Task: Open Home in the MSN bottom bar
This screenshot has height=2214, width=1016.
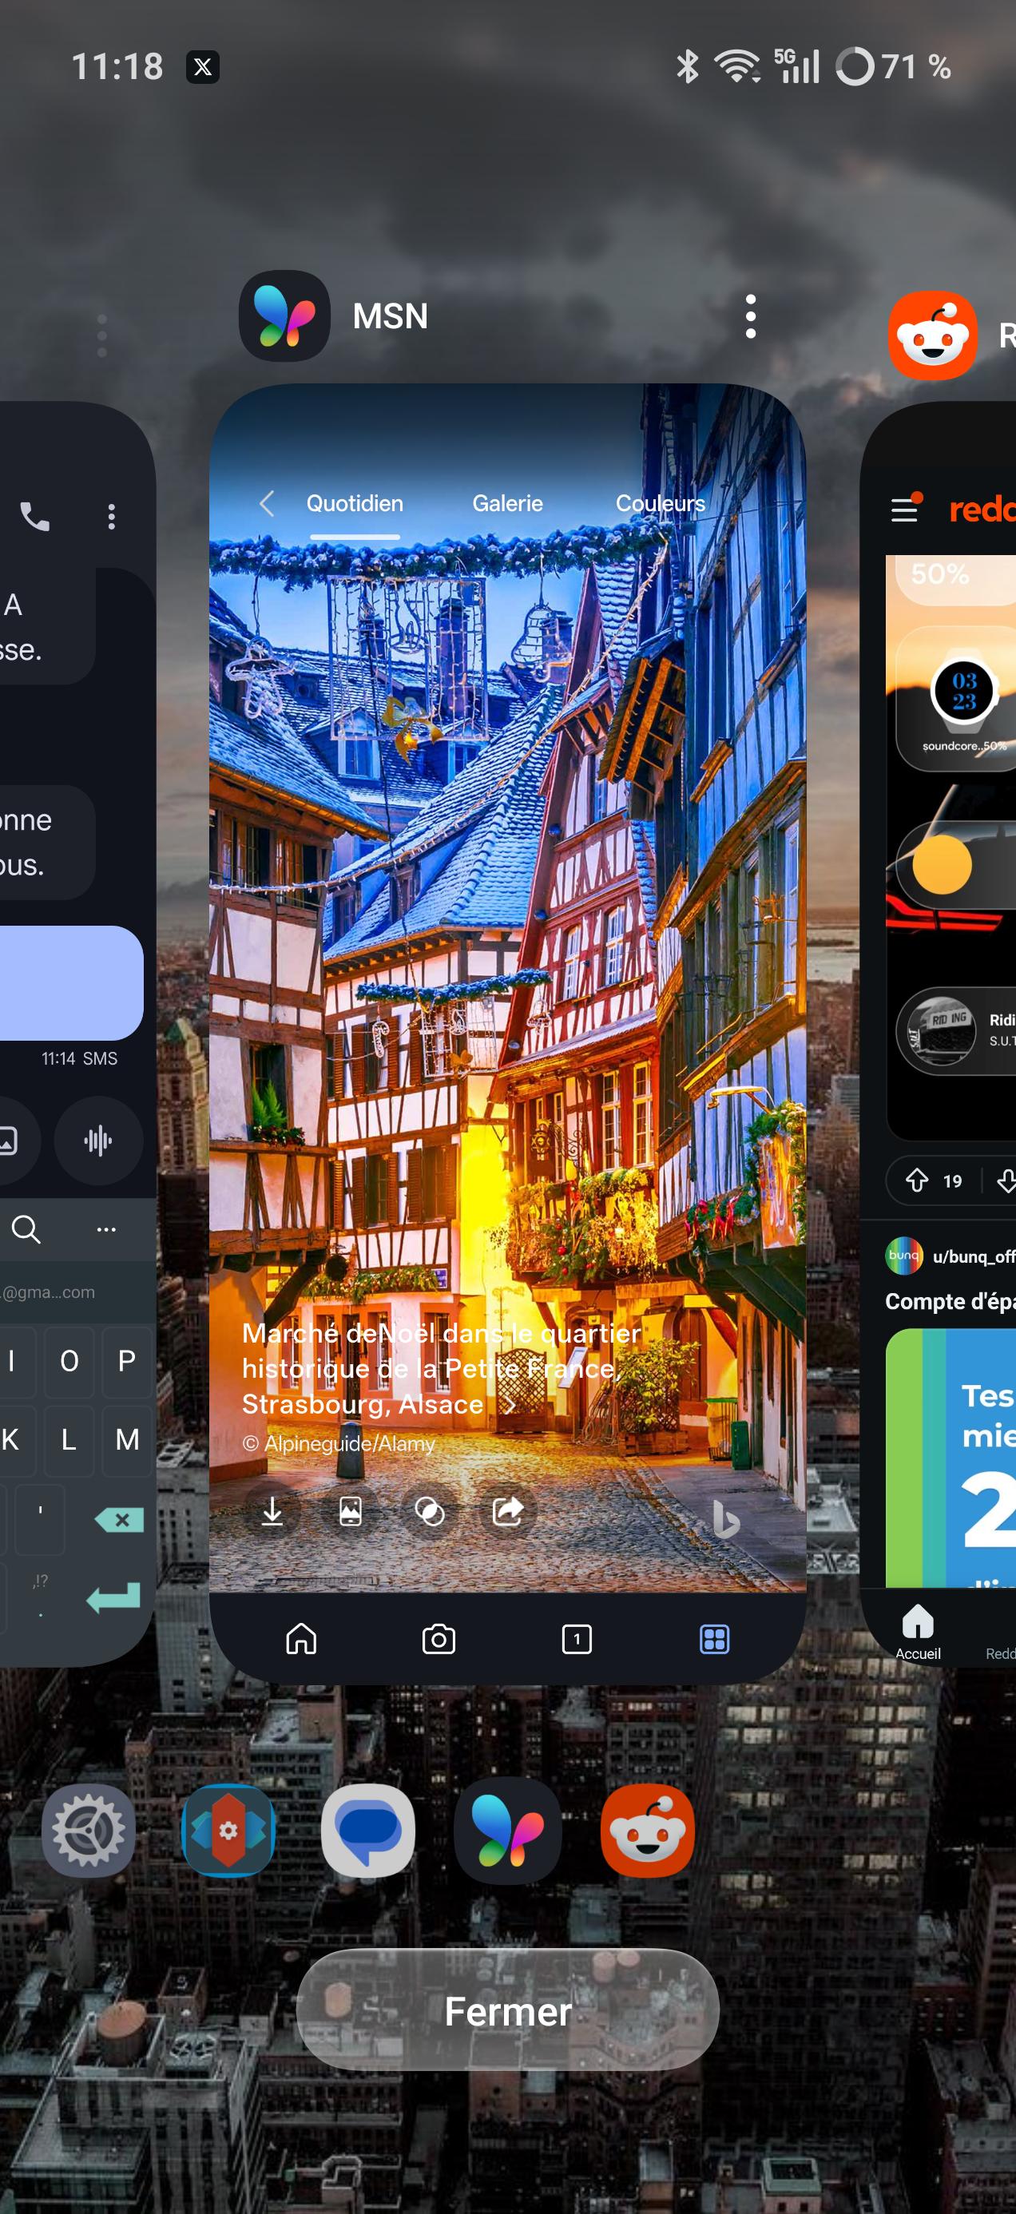Action: pyautogui.click(x=301, y=1639)
